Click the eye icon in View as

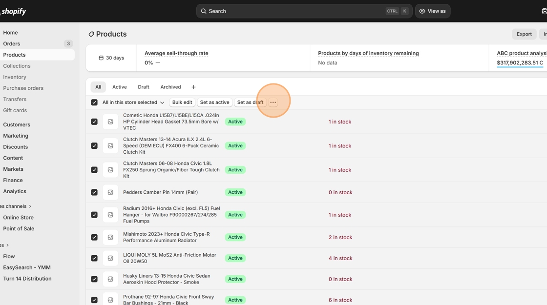coord(422,11)
